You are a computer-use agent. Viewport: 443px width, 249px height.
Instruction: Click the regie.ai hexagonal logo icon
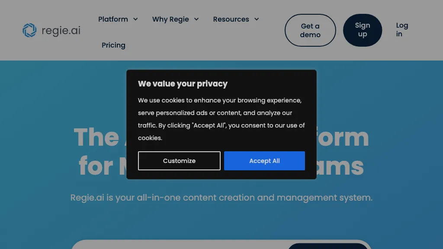pos(29,30)
